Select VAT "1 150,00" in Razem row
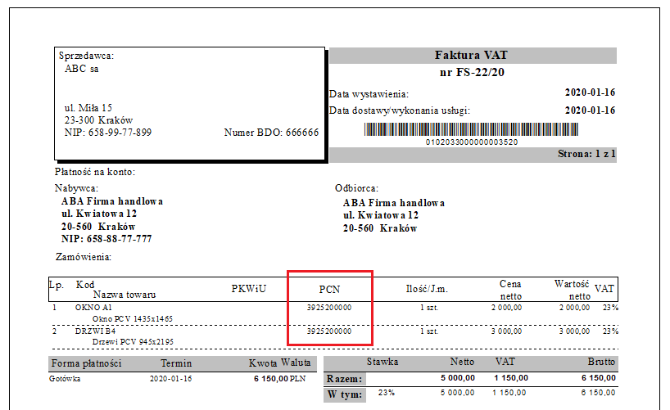Viewport: 670px width, 410px height. [x=511, y=378]
